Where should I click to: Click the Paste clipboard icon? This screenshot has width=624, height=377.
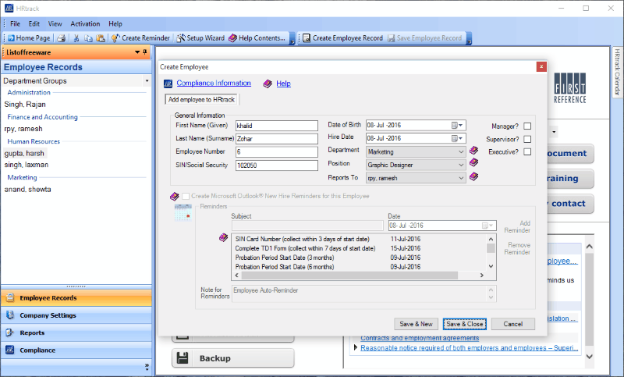point(101,38)
